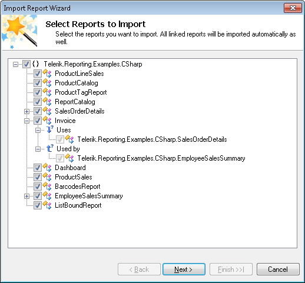Image resolution: width=305 pixels, height=283 pixels.
Task: Click the report icon next to top-level EmployeeSalesSummary
Action: [47, 196]
